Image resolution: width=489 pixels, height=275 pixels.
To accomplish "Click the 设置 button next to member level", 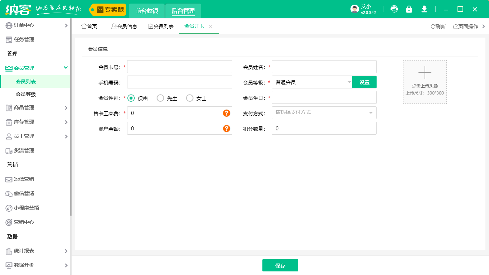I will (x=364, y=82).
